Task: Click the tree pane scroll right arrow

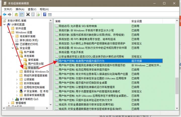Action: tap(47, 108)
